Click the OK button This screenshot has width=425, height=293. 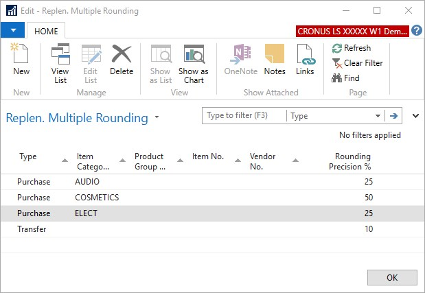392,277
